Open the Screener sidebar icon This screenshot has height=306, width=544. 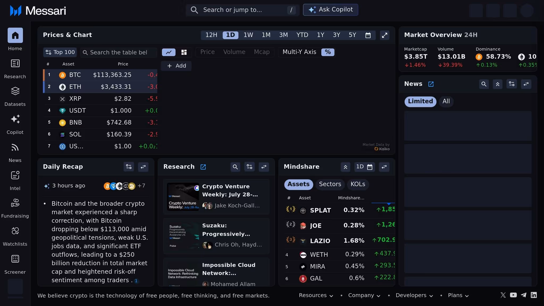pos(15,259)
